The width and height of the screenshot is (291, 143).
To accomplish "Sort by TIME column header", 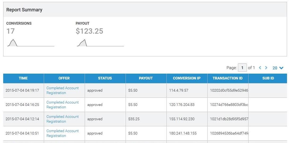I will (x=23, y=78).
